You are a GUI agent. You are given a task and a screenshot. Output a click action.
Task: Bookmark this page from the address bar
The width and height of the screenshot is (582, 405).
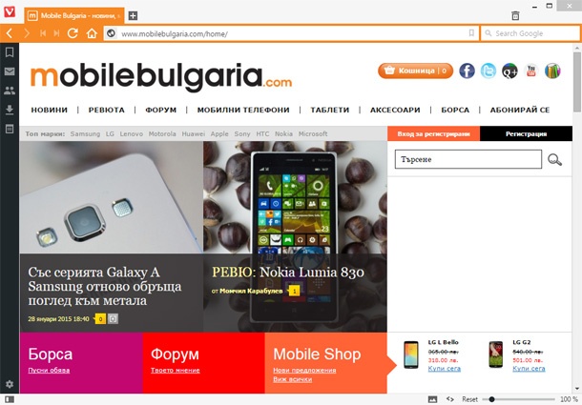[471, 33]
